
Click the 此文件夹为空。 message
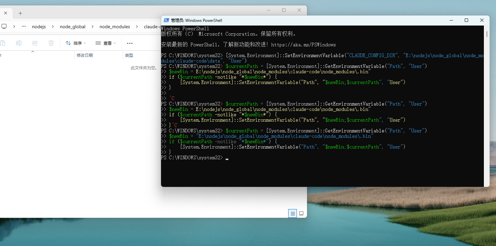pos(144,68)
